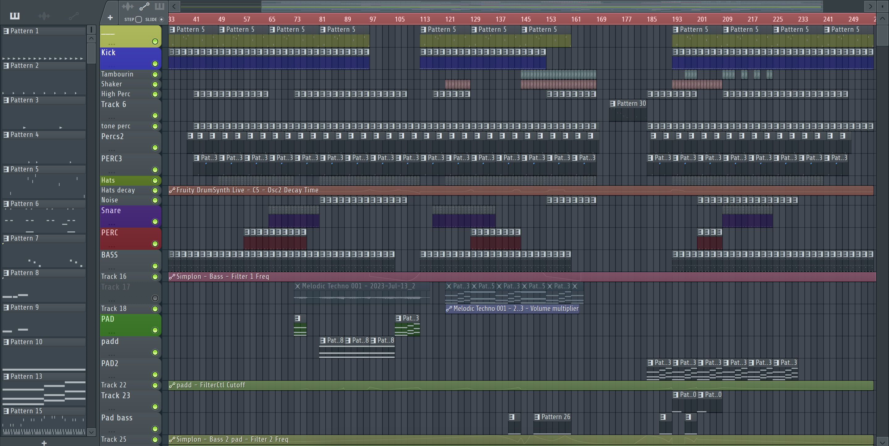Select Pattern 1 in the picker list
This screenshot has width=889, height=446.
point(44,31)
